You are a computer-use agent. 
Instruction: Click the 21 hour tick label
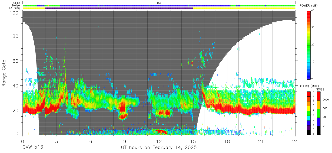tap(261, 142)
